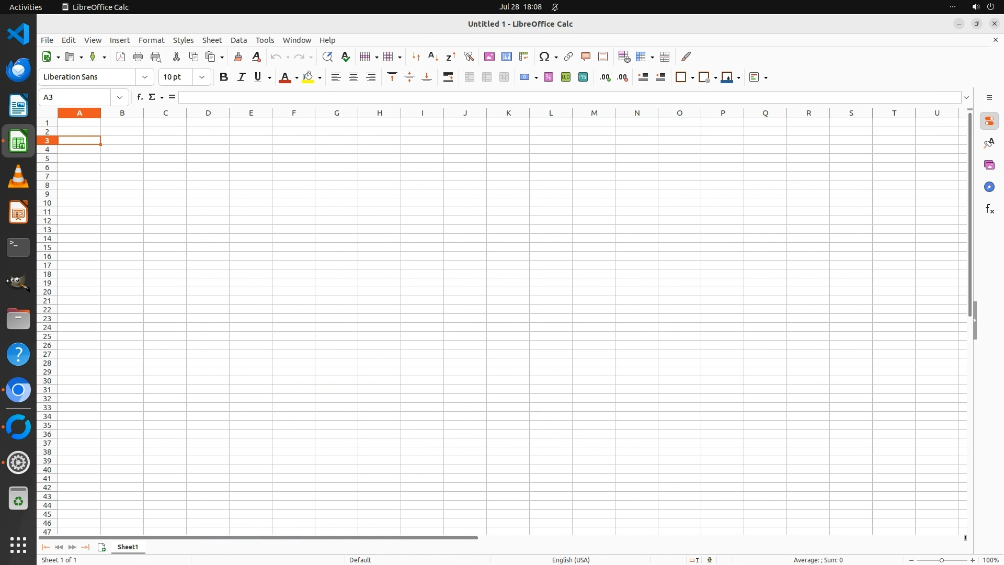
Task: Expand the Name Box dropdown arrow
Action: 120,97
